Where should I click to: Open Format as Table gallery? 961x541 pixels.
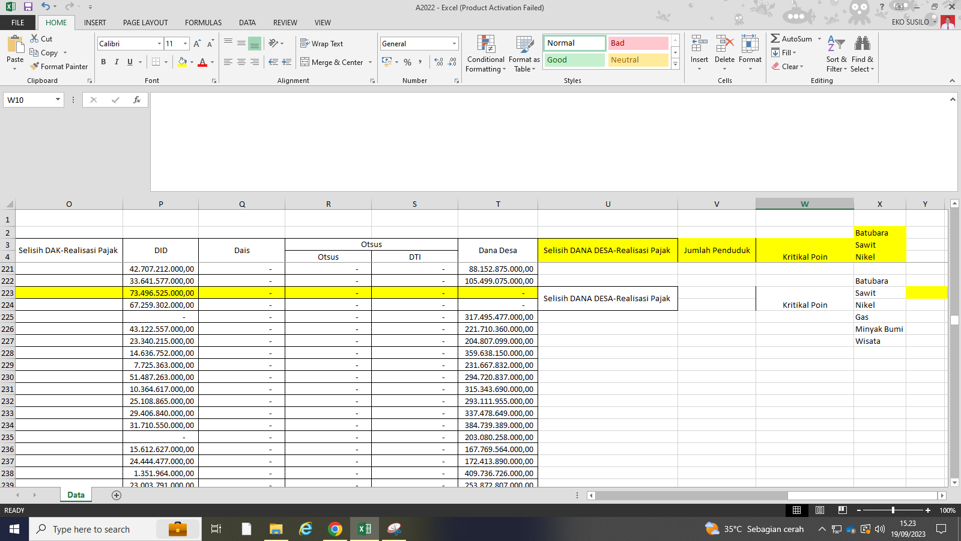524,53
